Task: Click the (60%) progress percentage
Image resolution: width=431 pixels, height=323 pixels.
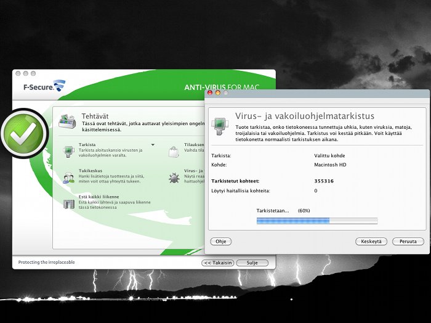Action: pos(304,211)
